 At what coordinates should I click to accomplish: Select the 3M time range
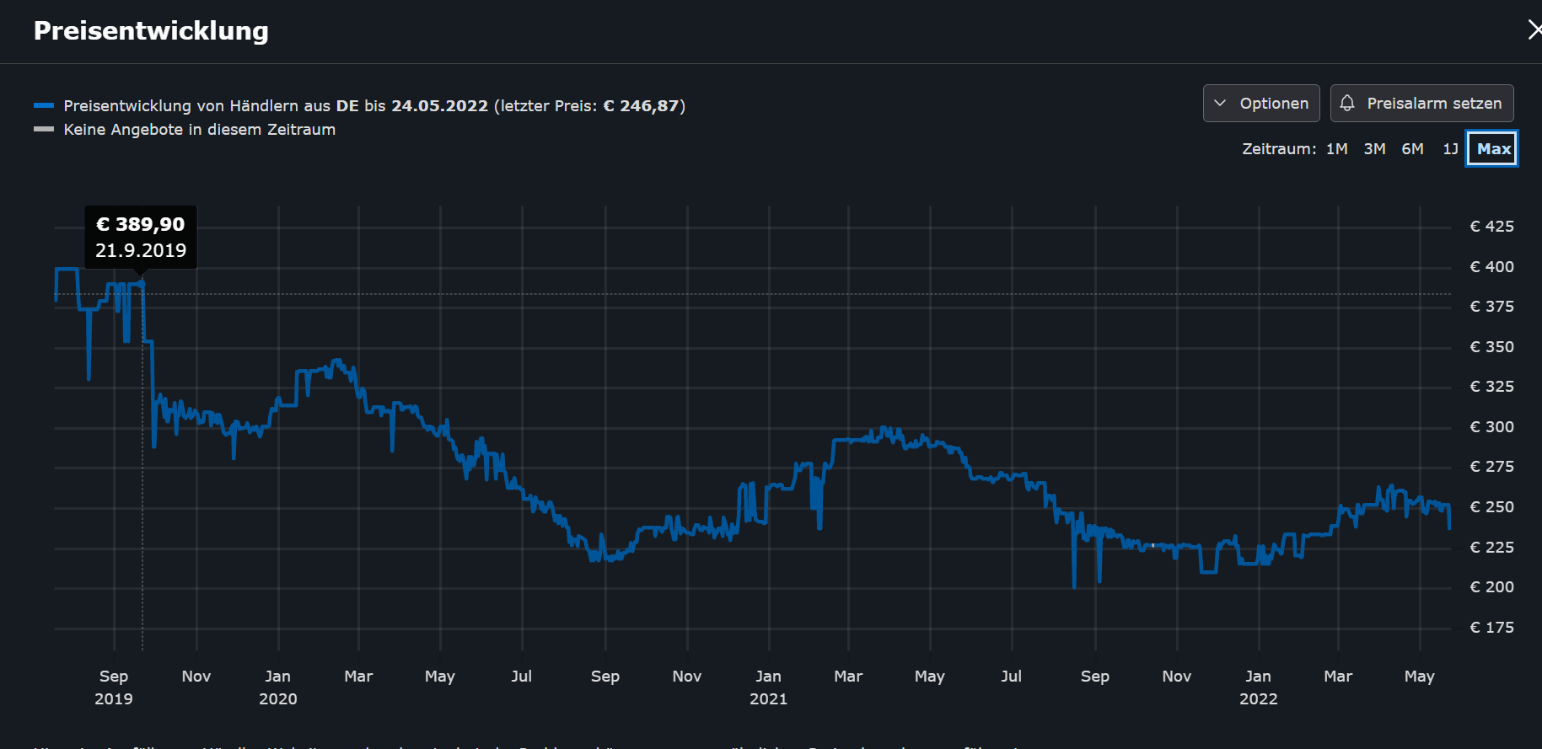1375,149
